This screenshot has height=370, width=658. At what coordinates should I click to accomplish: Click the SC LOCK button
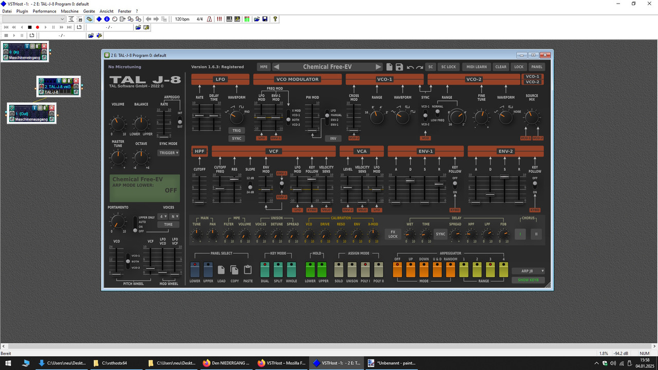click(448, 67)
